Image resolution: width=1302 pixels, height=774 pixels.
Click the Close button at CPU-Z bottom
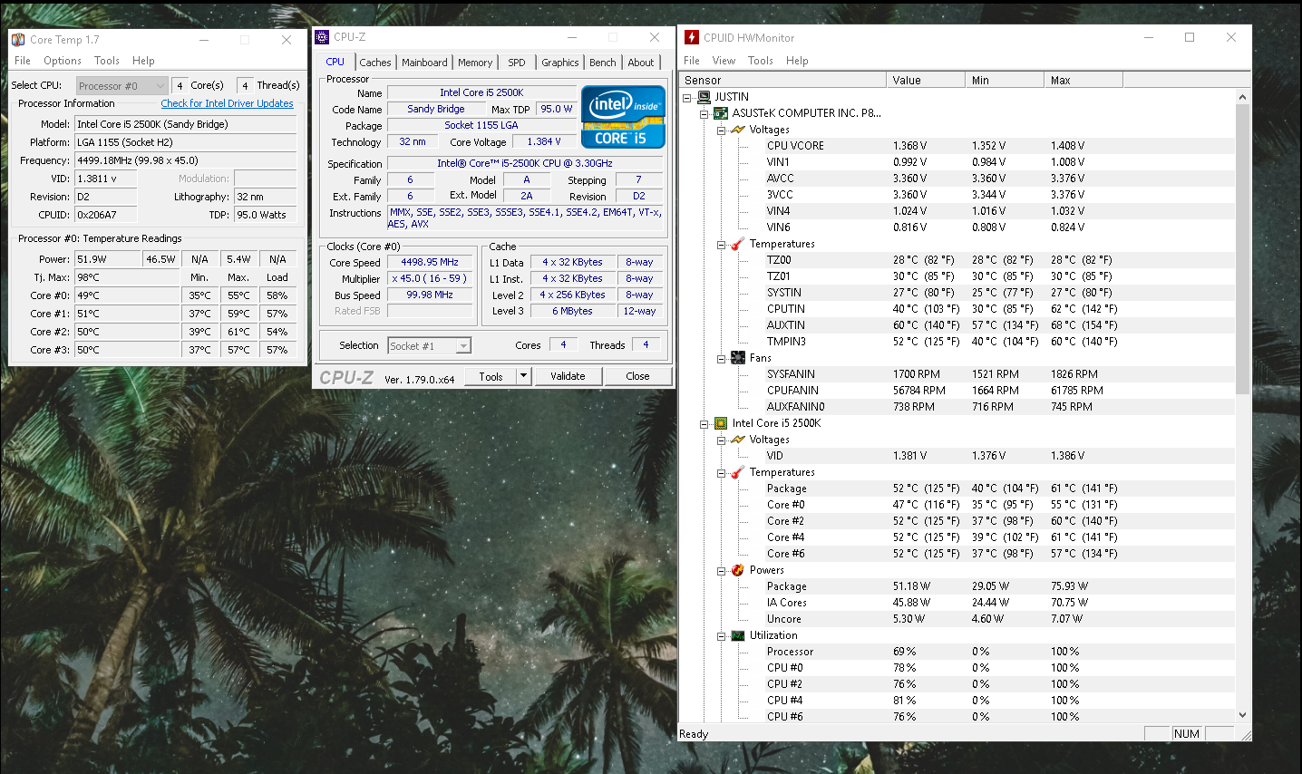tap(637, 376)
